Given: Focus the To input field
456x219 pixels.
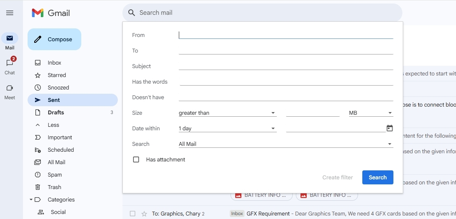Looking at the screenshot, I should coord(286,51).
